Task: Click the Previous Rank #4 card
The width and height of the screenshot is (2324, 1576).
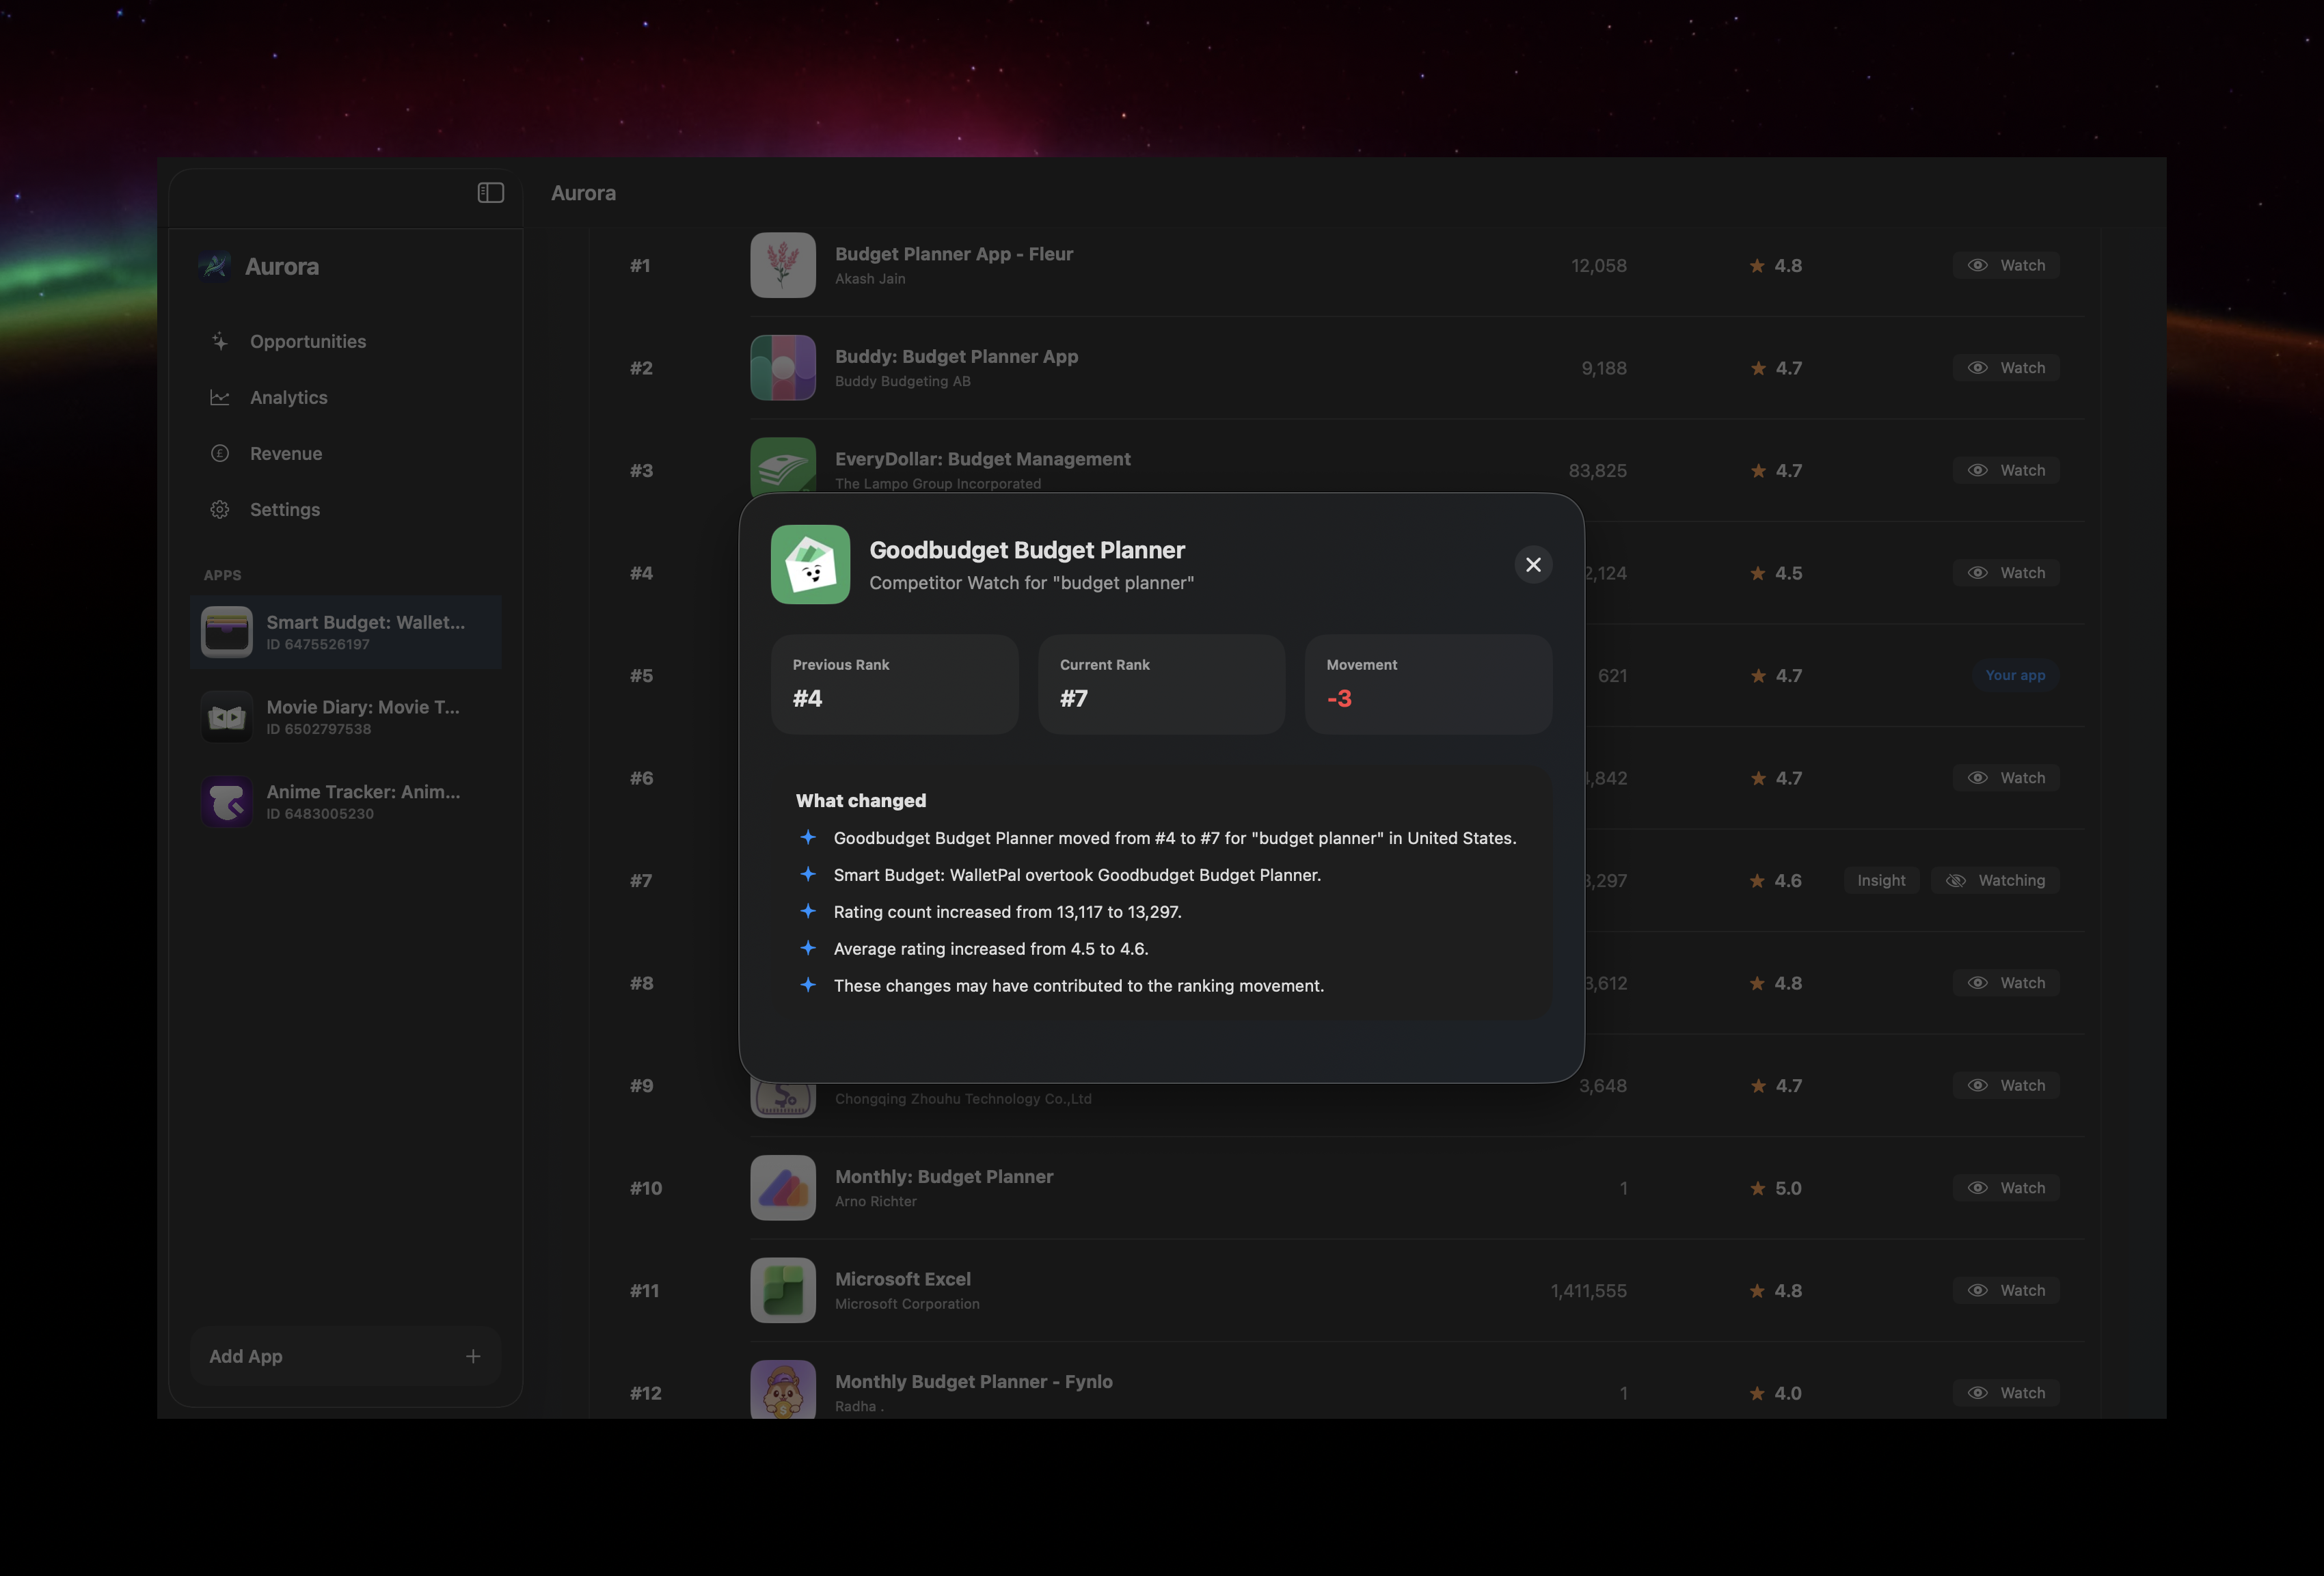Action: point(895,684)
